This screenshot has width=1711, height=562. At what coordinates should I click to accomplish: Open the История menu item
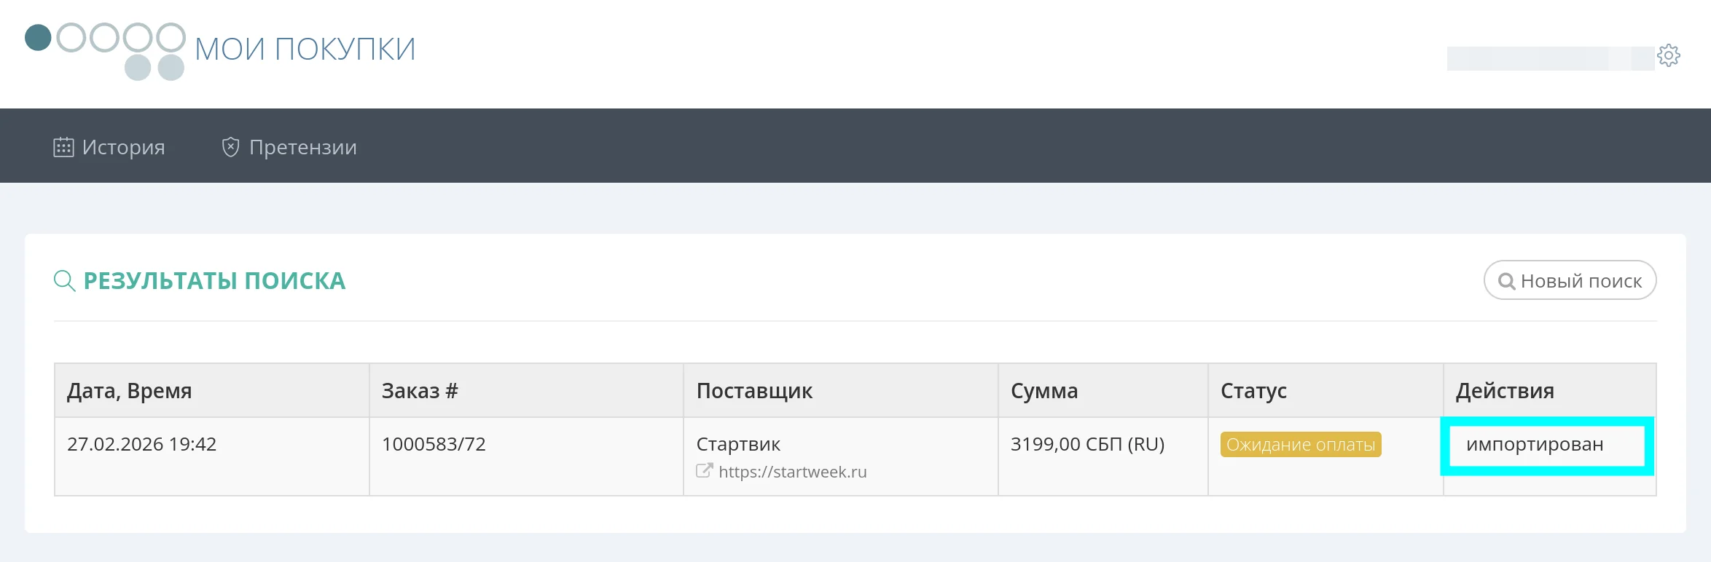coord(124,146)
